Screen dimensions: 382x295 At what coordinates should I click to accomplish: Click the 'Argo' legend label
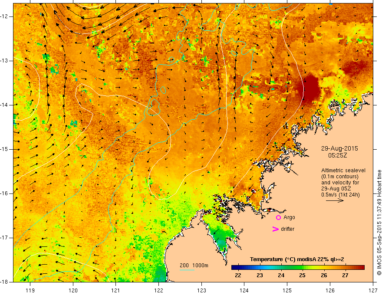(x=289, y=217)
